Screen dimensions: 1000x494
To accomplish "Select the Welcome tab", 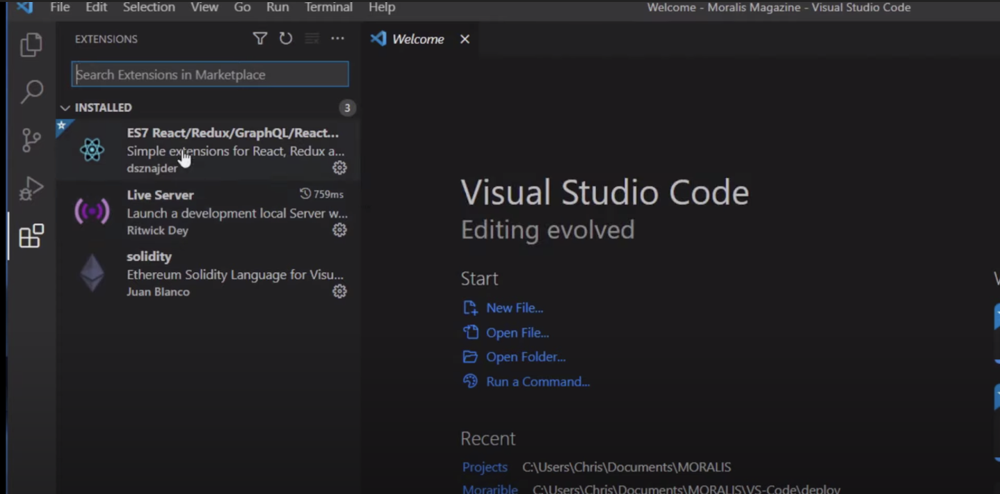I will click(417, 39).
